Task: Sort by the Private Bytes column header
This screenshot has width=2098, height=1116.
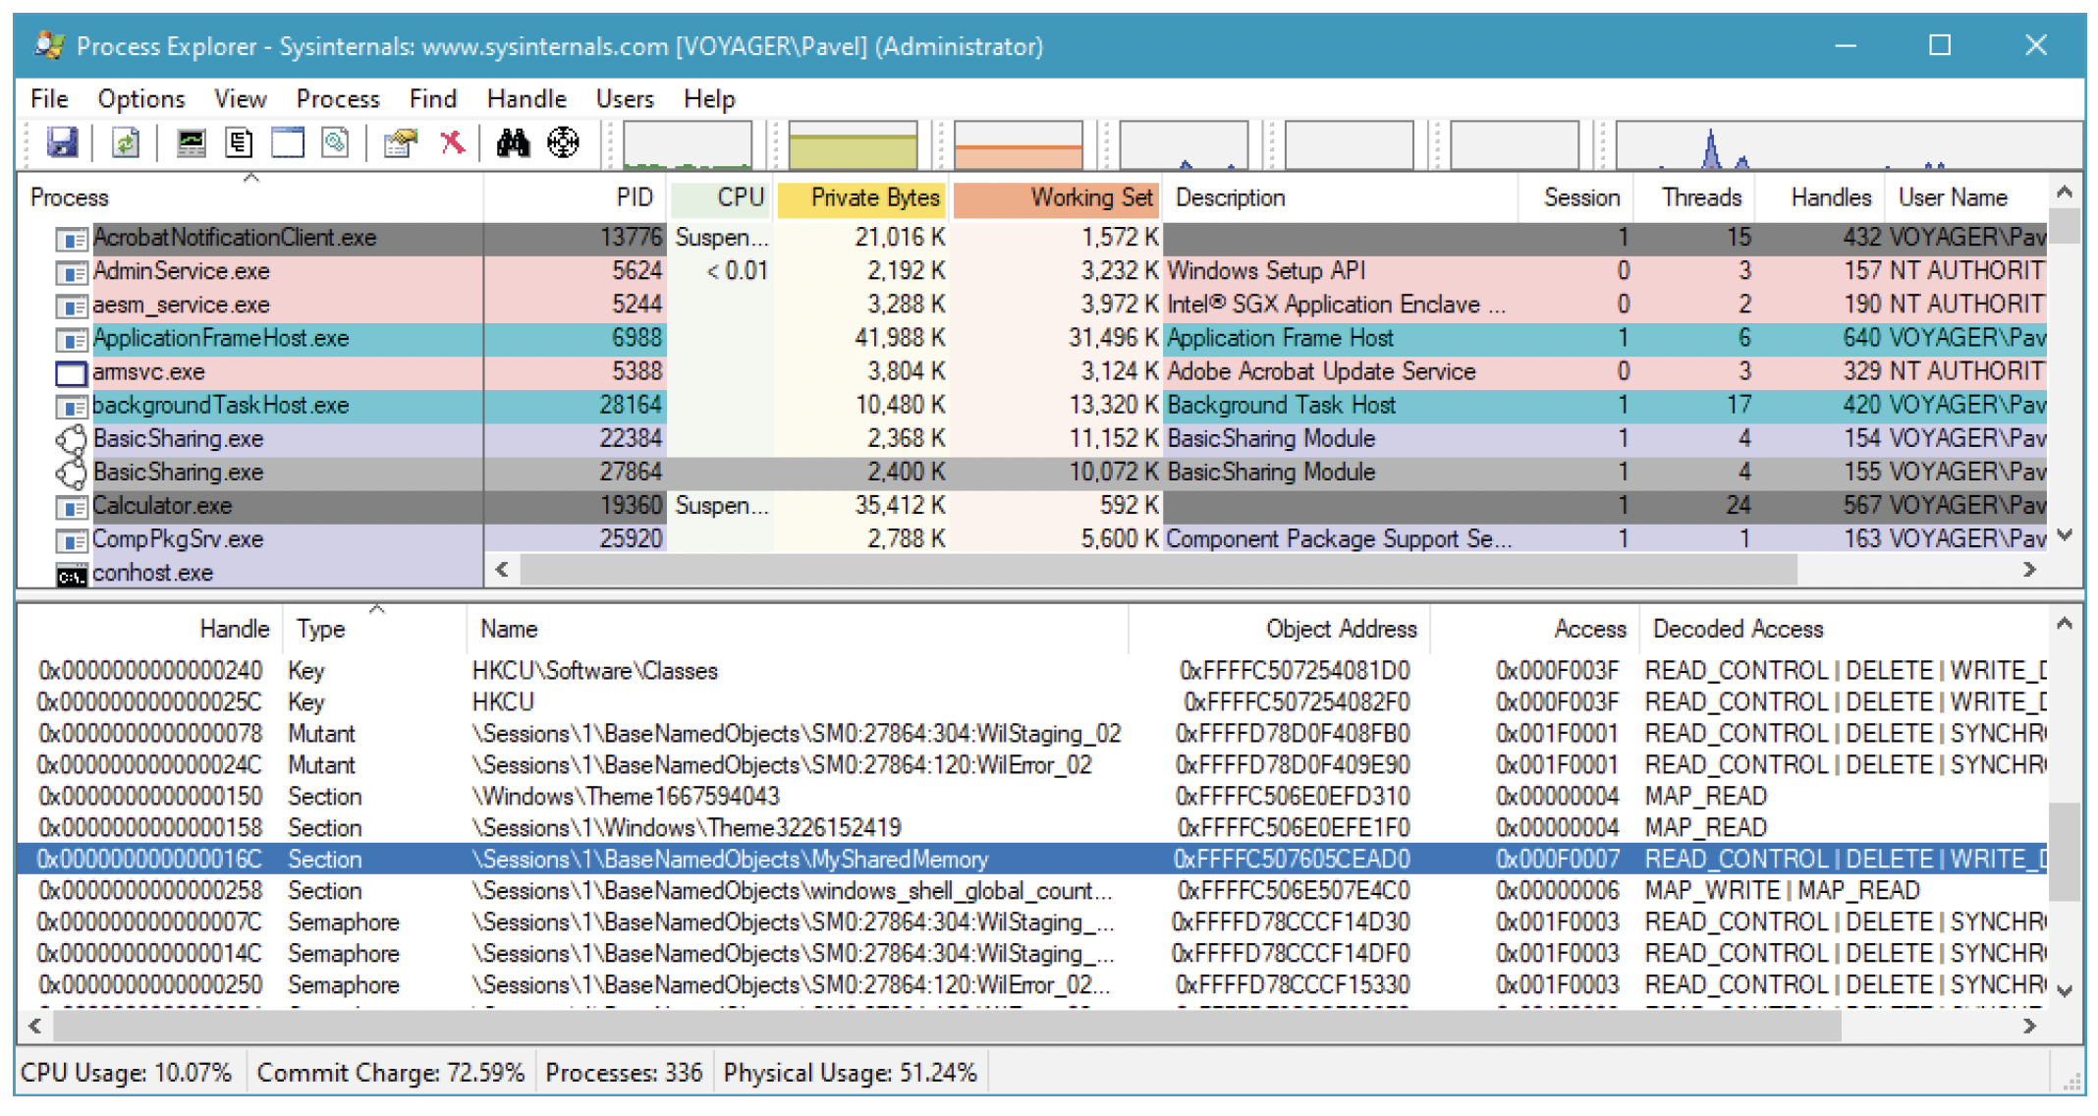Action: click(861, 197)
